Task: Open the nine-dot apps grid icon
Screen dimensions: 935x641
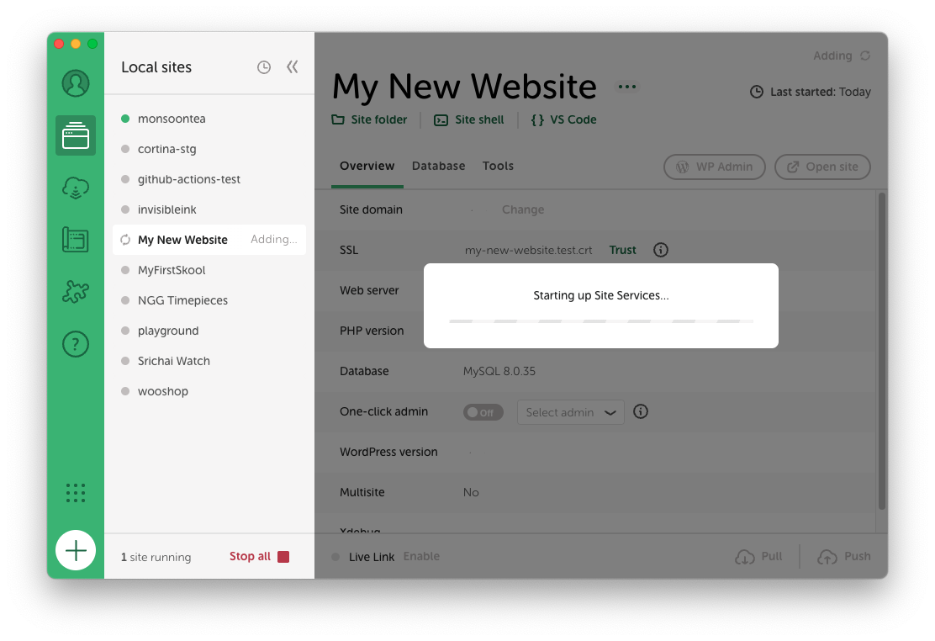Action: click(x=76, y=493)
